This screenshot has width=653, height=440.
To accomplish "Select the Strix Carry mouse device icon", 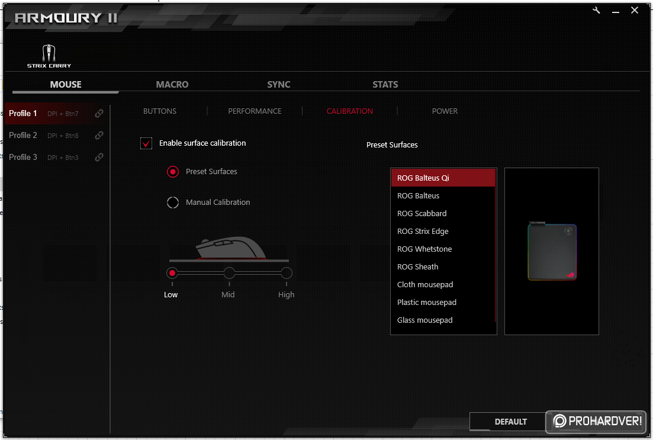I will click(49, 56).
